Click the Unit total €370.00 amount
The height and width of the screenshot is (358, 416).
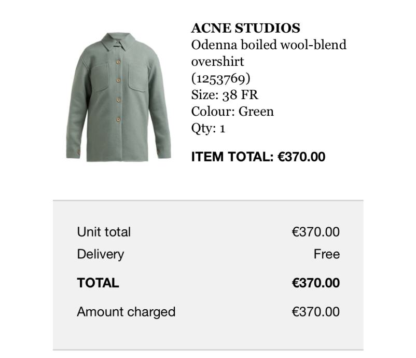tap(315, 232)
